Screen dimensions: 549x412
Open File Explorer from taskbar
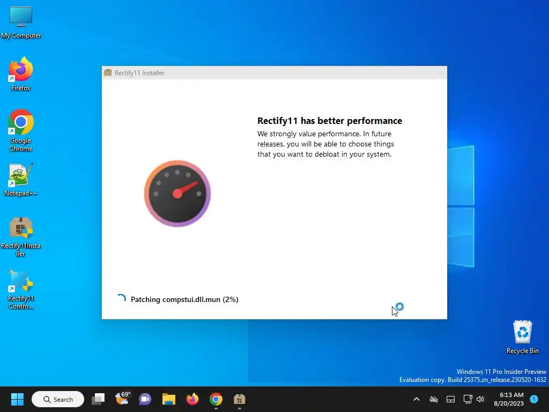[169, 399]
